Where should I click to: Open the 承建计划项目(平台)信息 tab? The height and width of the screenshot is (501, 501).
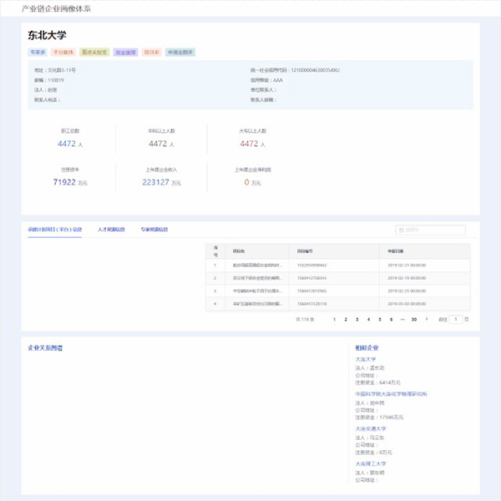(54, 230)
